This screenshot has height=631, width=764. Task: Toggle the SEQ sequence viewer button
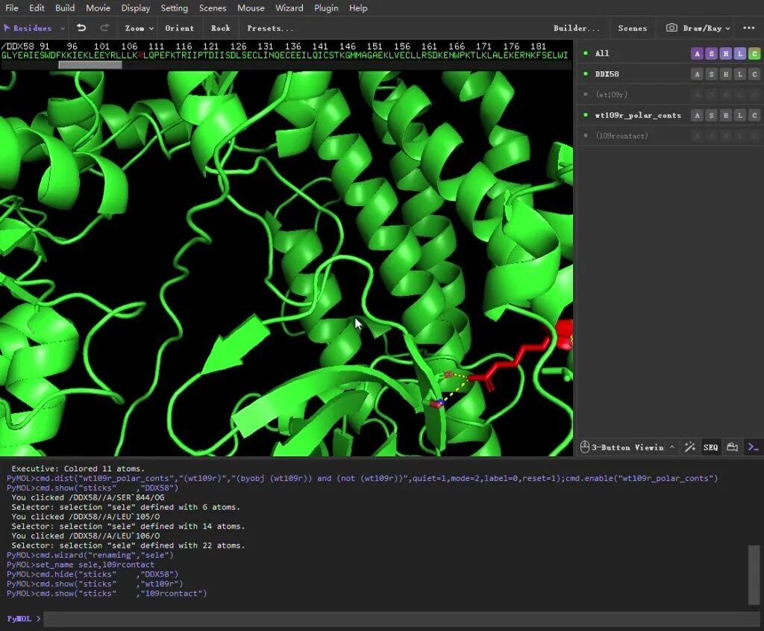point(710,447)
